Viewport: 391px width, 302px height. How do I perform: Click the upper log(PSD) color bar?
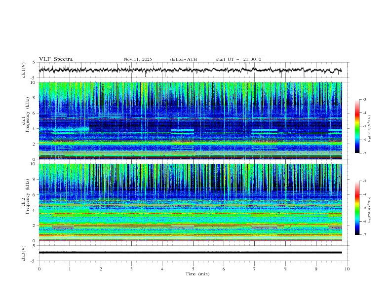pyautogui.click(x=357, y=126)
